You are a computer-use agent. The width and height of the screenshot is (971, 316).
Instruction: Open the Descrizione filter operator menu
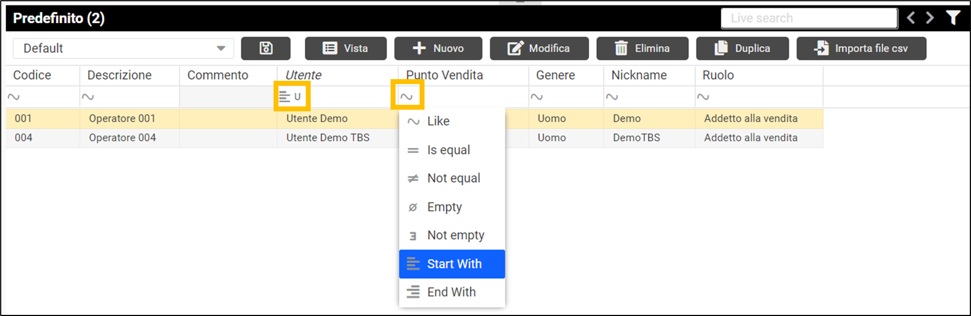tap(88, 97)
